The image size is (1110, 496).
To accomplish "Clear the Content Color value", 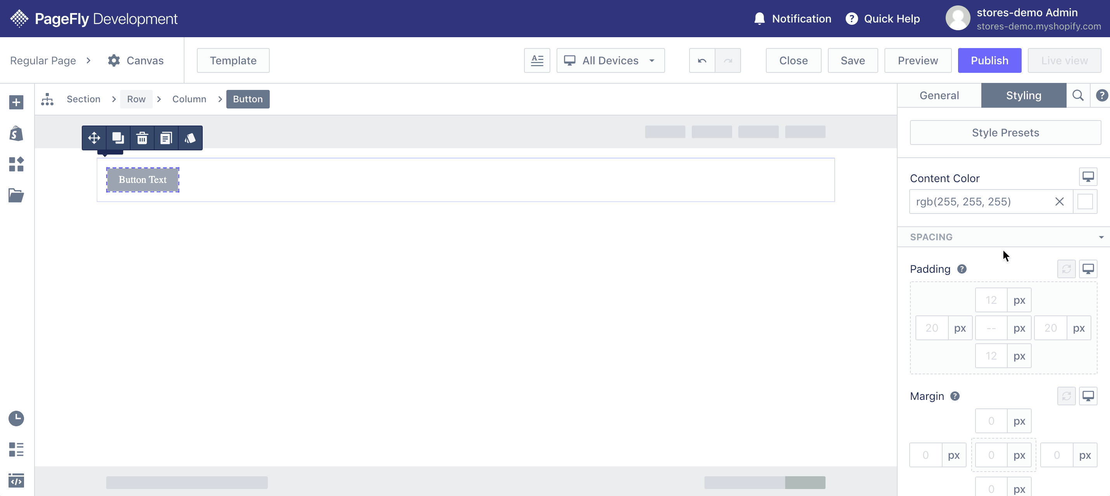I will [x=1059, y=201].
